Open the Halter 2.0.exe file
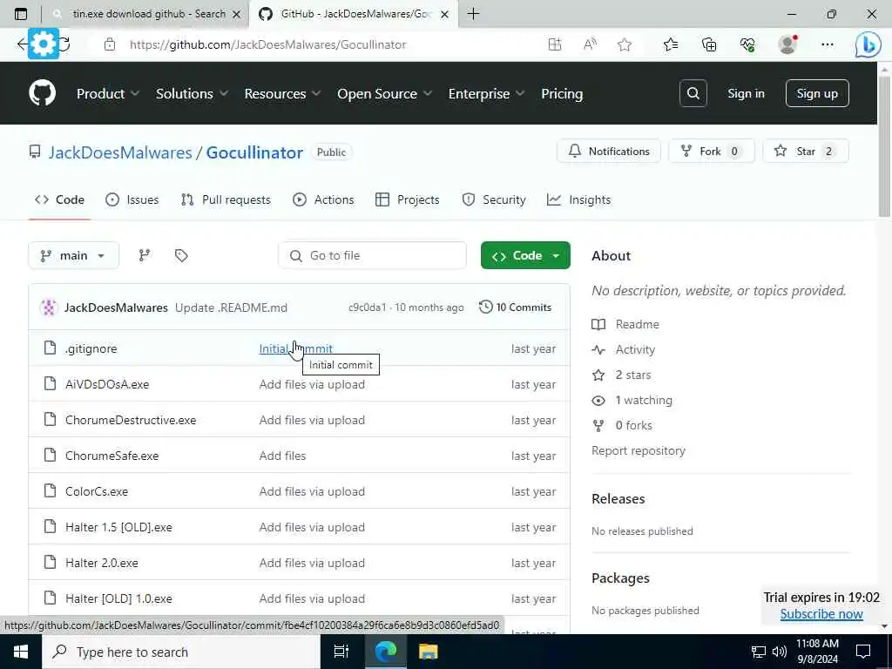The height and width of the screenshot is (669, 892). click(x=101, y=564)
